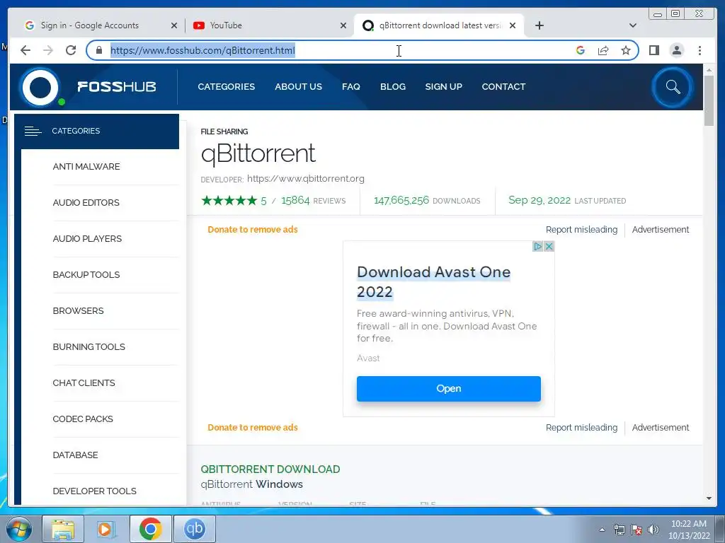The height and width of the screenshot is (543, 725).
Task: Click the AdChoices triangle icon
Action: point(537,247)
